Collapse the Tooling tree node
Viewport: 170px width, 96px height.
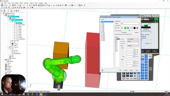click(x=10, y=22)
